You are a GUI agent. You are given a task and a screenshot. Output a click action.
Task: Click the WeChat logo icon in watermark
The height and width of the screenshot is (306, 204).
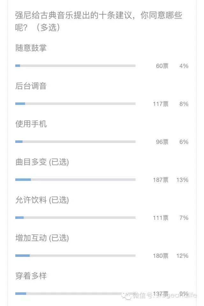128,296
